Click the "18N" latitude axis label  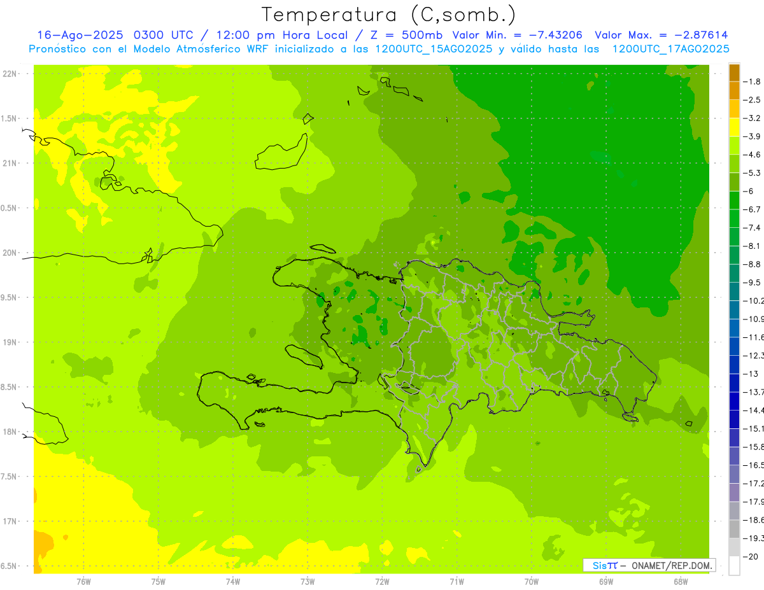(x=10, y=432)
